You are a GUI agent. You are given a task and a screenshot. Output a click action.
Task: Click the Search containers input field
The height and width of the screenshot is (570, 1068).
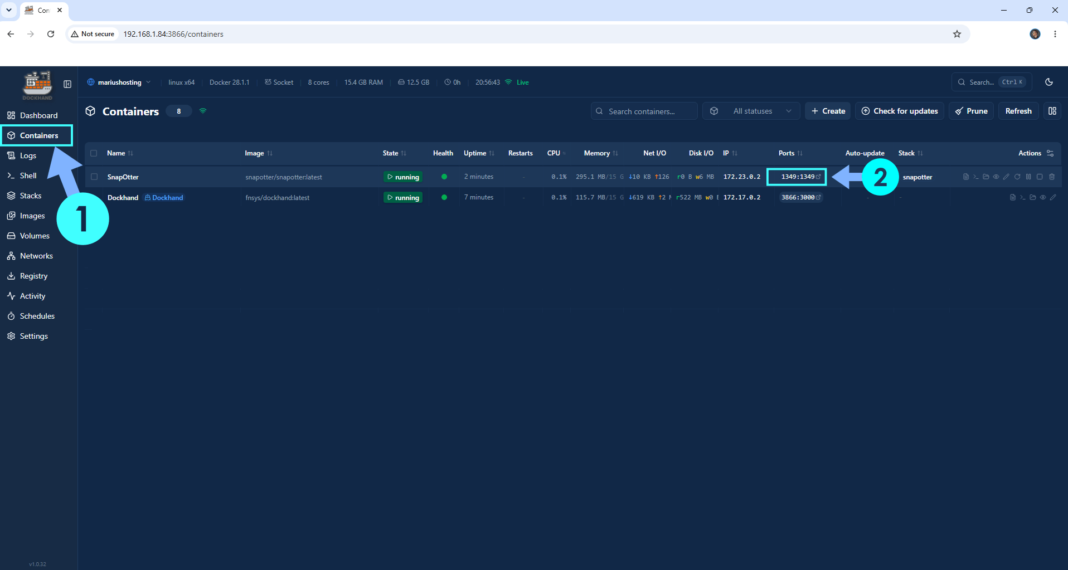644,111
